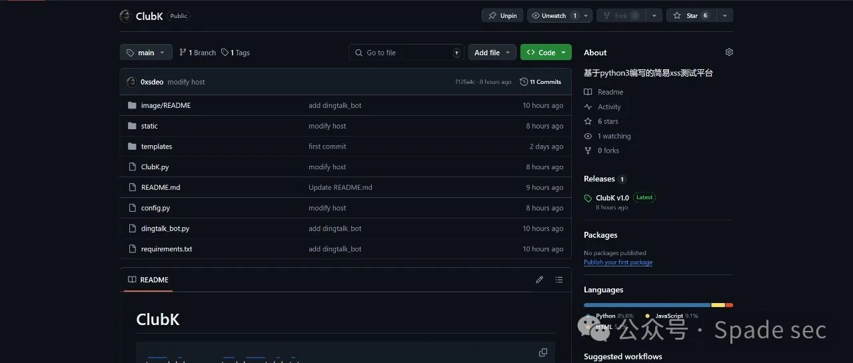
Task: Open the ClubK.py file
Action: point(155,167)
